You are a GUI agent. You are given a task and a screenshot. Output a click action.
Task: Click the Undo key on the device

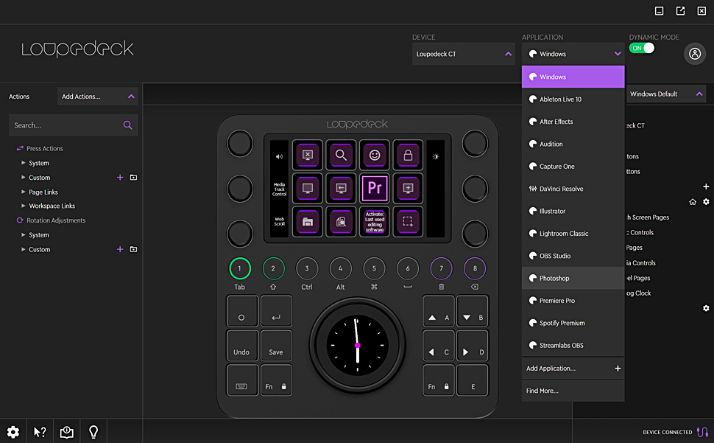click(x=241, y=346)
